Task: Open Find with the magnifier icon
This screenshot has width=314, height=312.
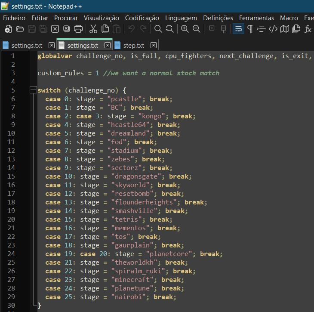Action: (x=158, y=29)
